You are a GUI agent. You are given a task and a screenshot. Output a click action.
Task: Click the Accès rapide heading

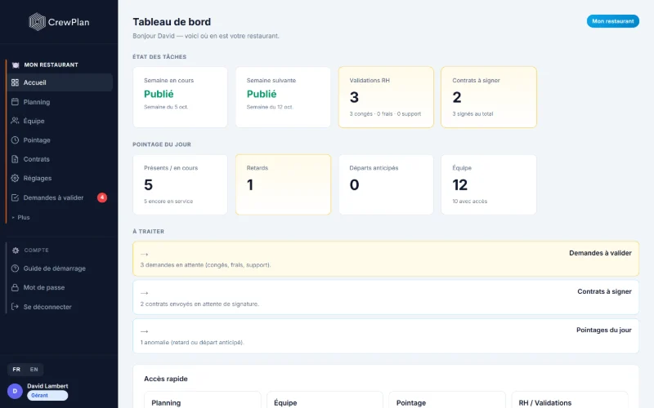click(166, 379)
